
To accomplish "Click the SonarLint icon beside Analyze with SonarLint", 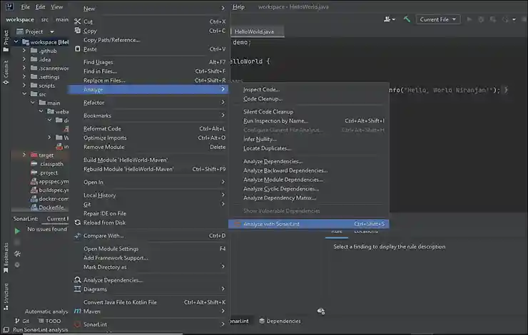I will pos(238,224).
